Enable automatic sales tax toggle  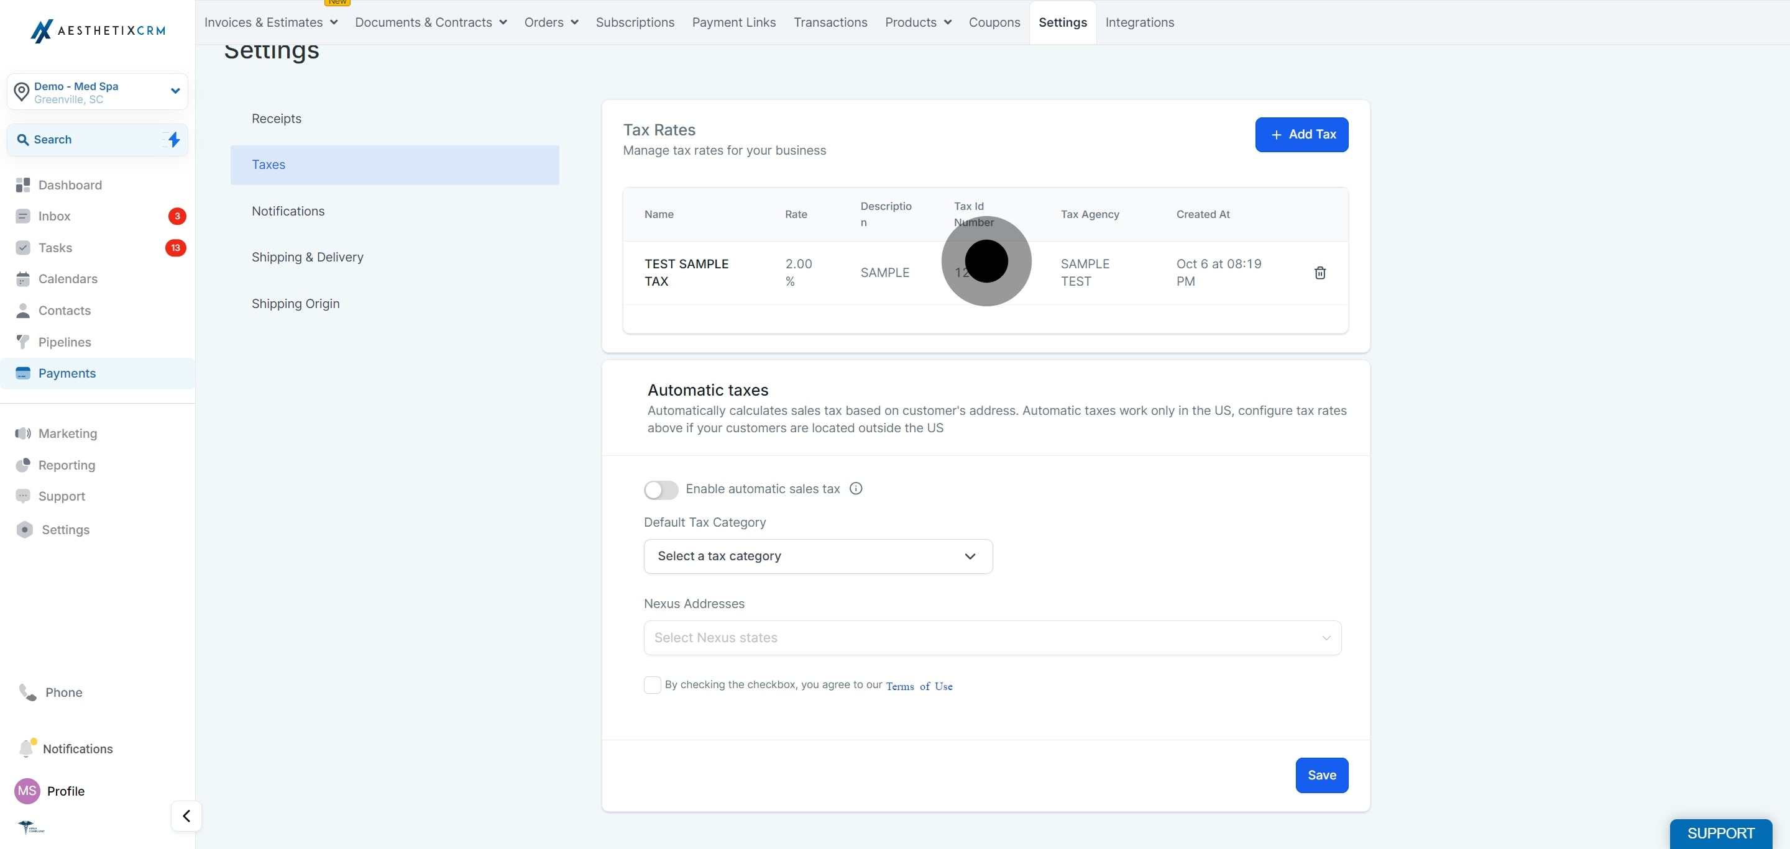click(x=661, y=490)
